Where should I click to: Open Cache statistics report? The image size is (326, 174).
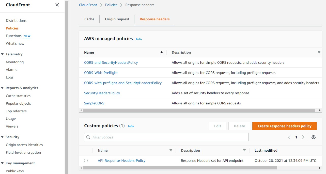click(x=18, y=96)
